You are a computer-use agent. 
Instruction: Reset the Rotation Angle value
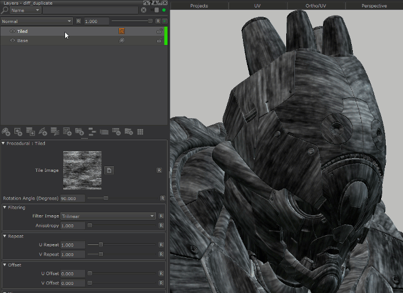click(x=162, y=198)
